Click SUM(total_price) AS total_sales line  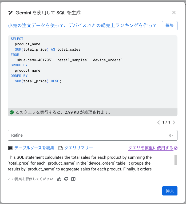[48, 50]
